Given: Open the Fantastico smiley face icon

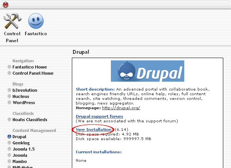Looking at the screenshot, I should (x=36, y=21).
